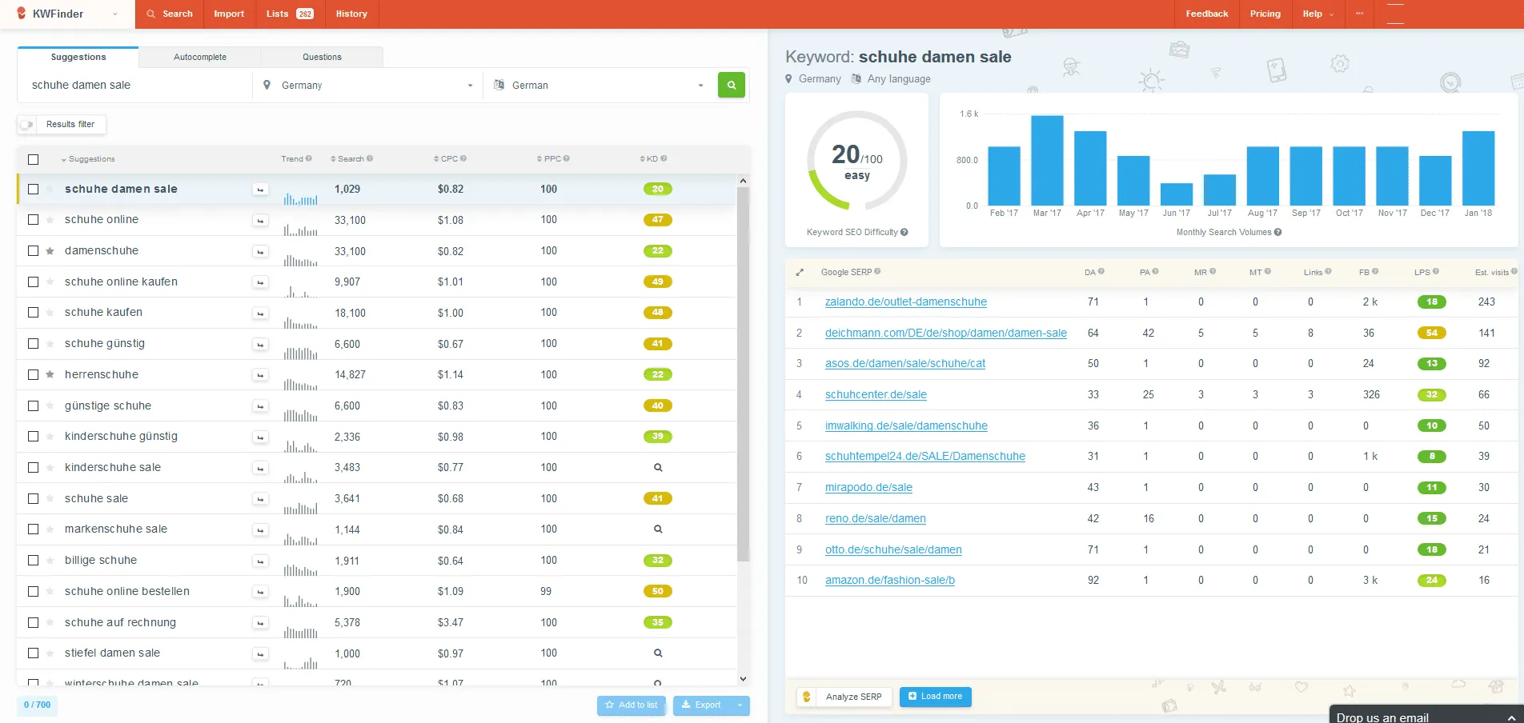Check the damenschuhe checkbox

pyautogui.click(x=33, y=251)
